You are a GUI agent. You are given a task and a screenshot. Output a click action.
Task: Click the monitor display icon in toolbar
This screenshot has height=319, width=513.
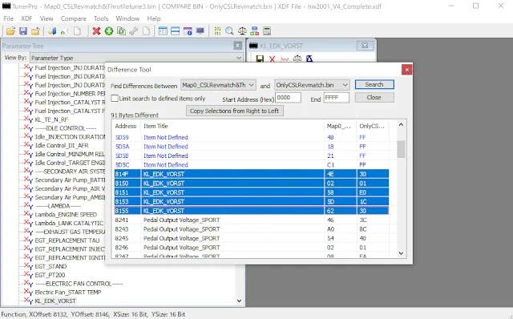[200, 31]
